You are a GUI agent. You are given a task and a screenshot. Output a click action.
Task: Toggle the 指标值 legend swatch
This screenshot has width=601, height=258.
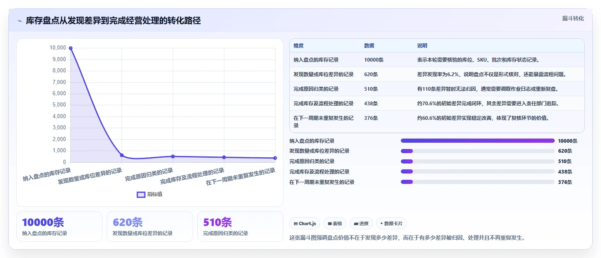pyautogui.click(x=141, y=194)
